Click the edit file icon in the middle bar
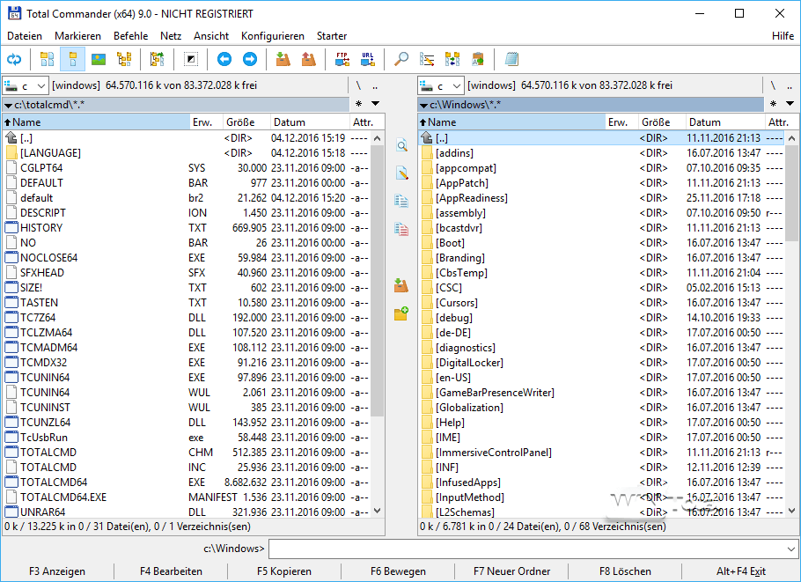The image size is (801, 582). (x=401, y=173)
